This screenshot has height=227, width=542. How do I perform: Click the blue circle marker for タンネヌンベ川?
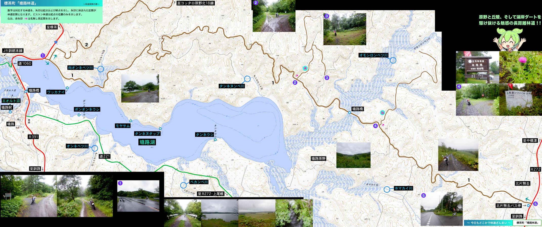(x=247, y=79)
